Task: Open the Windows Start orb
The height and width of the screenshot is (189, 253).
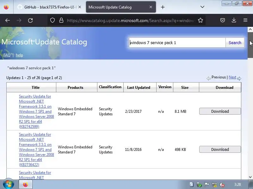Action: (9, 184)
